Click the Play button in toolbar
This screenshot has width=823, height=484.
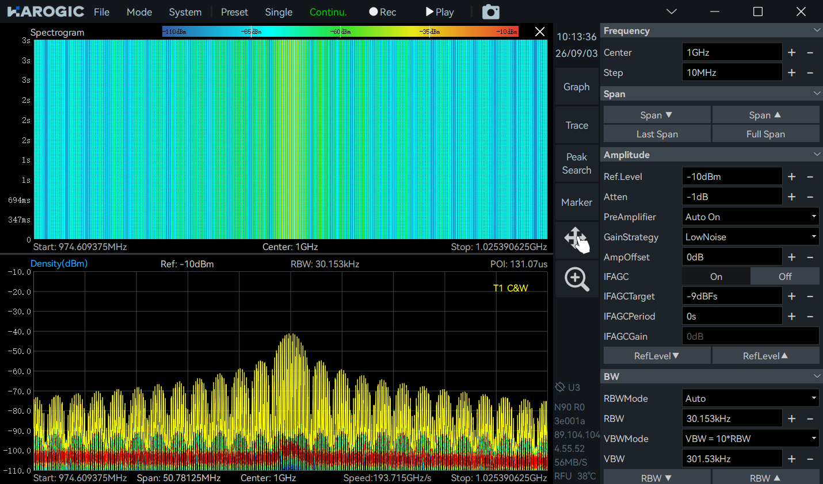440,12
